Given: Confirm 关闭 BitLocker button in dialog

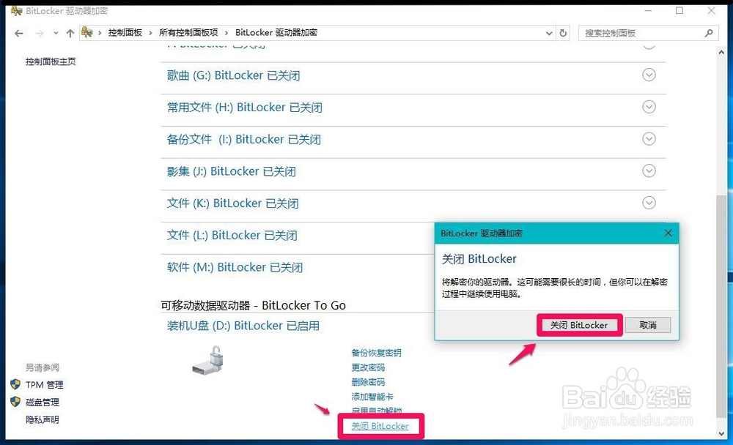Looking at the screenshot, I should click(579, 325).
